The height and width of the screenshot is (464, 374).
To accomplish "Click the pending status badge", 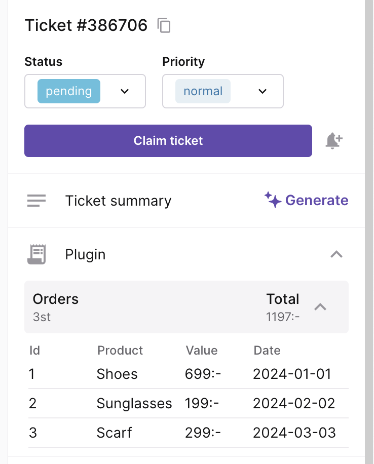I will pos(69,91).
